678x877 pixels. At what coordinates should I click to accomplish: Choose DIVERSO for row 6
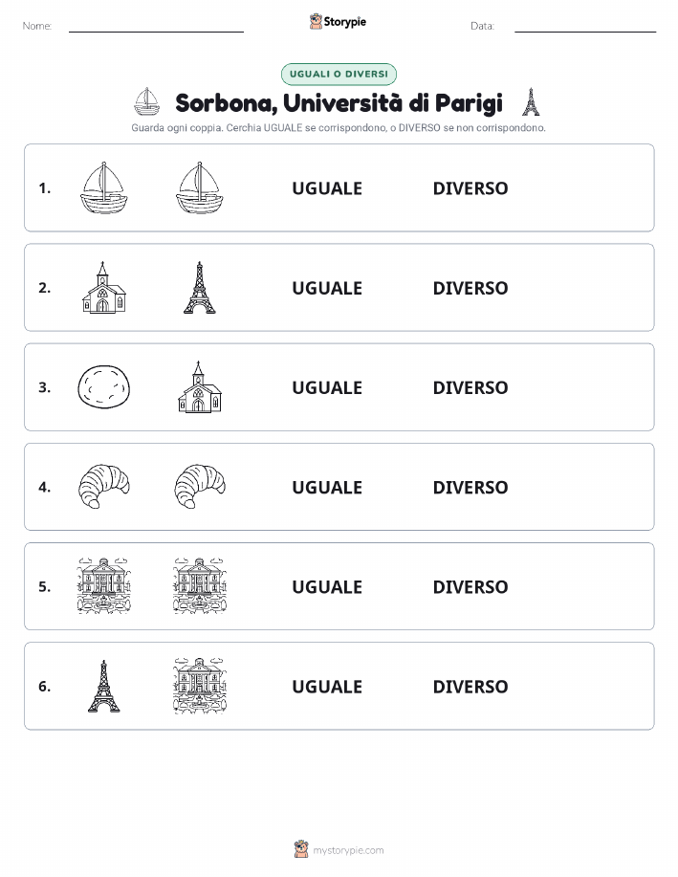click(470, 687)
